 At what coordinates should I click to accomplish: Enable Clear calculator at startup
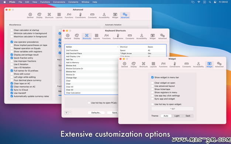pyautogui.click(x=12, y=30)
